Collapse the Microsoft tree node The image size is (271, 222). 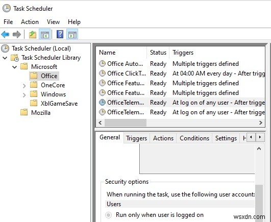point(15,67)
